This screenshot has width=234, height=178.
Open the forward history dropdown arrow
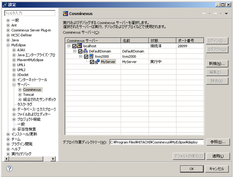click(221, 14)
